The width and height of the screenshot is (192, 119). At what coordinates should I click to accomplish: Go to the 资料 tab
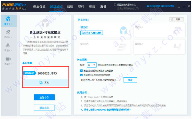pyautogui.click(x=81, y=7)
